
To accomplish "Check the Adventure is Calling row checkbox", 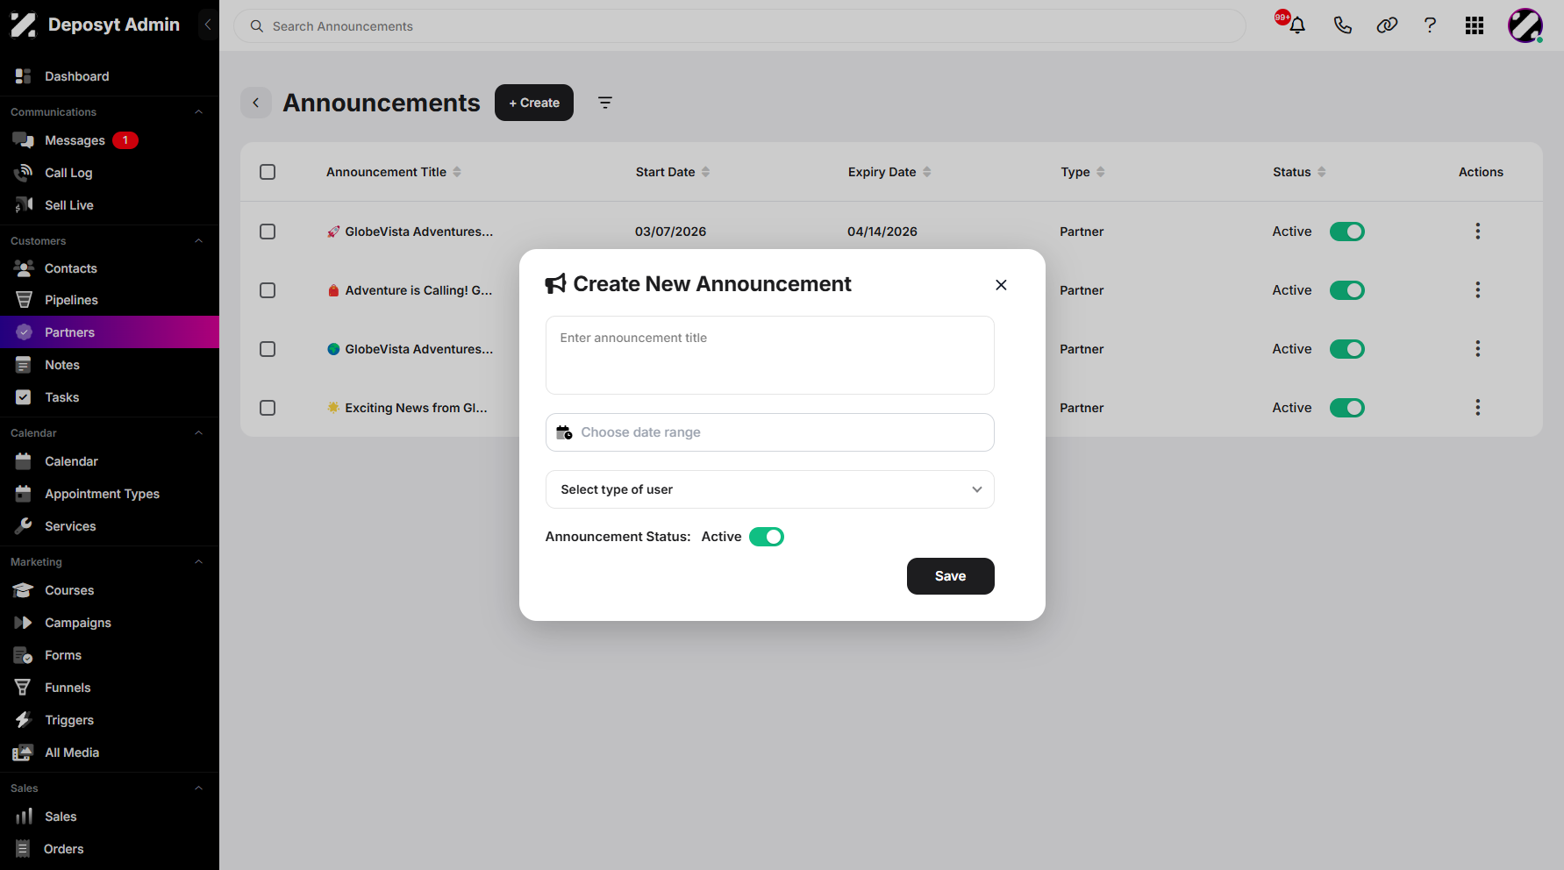I will point(268,290).
